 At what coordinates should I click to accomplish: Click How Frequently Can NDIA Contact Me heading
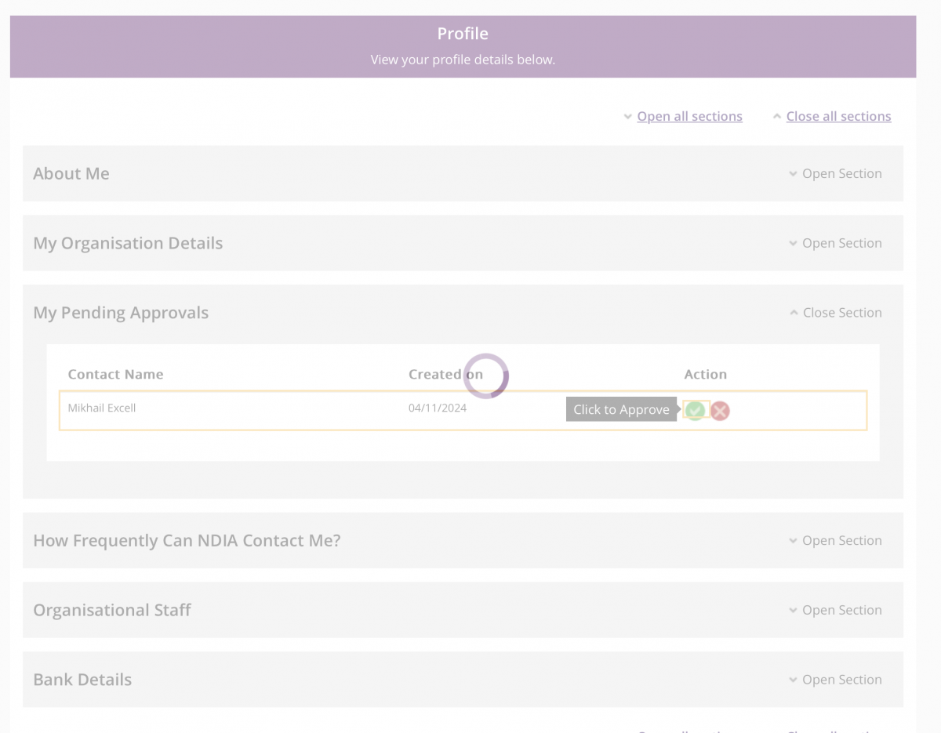187,540
